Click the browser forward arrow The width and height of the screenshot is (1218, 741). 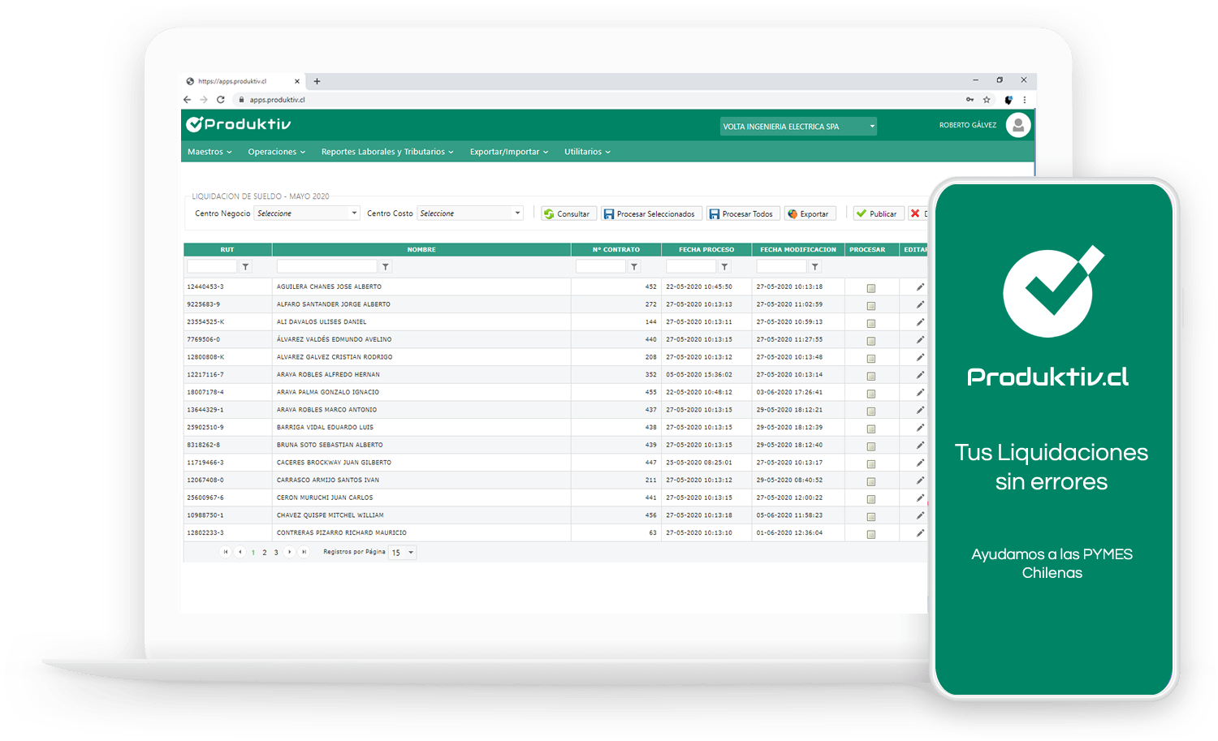204,100
